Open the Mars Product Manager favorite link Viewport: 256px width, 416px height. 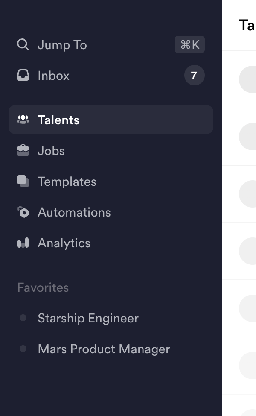[x=104, y=349]
